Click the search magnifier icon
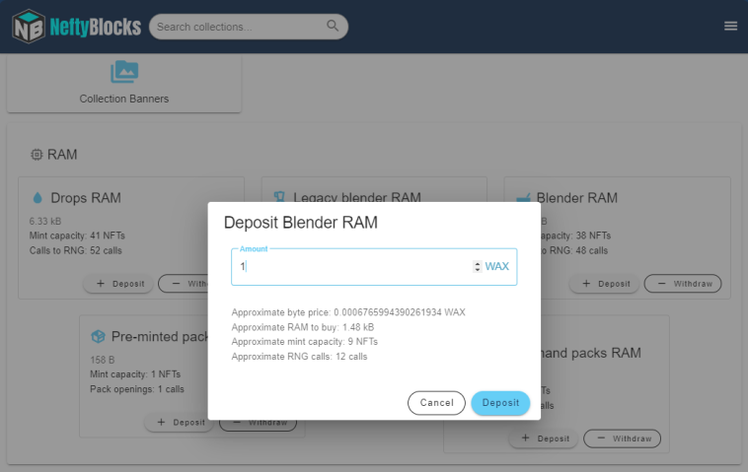This screenshot has width=748, height=472. tap(333, 26)
